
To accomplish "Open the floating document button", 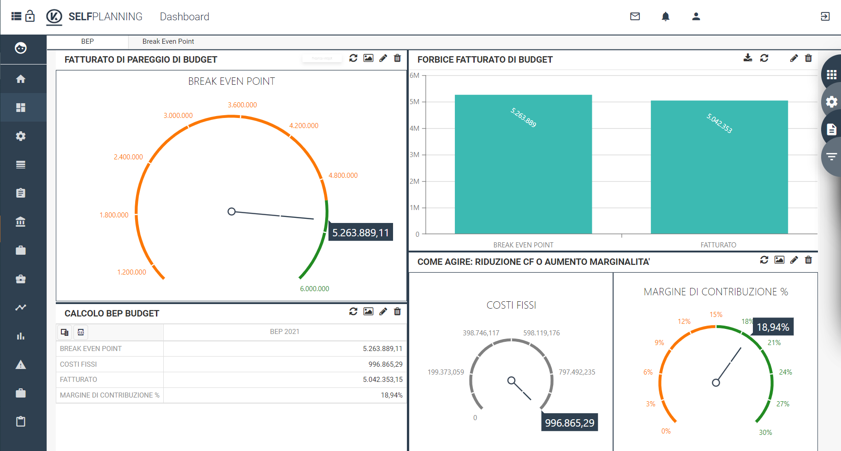I will tap(831, 129).
